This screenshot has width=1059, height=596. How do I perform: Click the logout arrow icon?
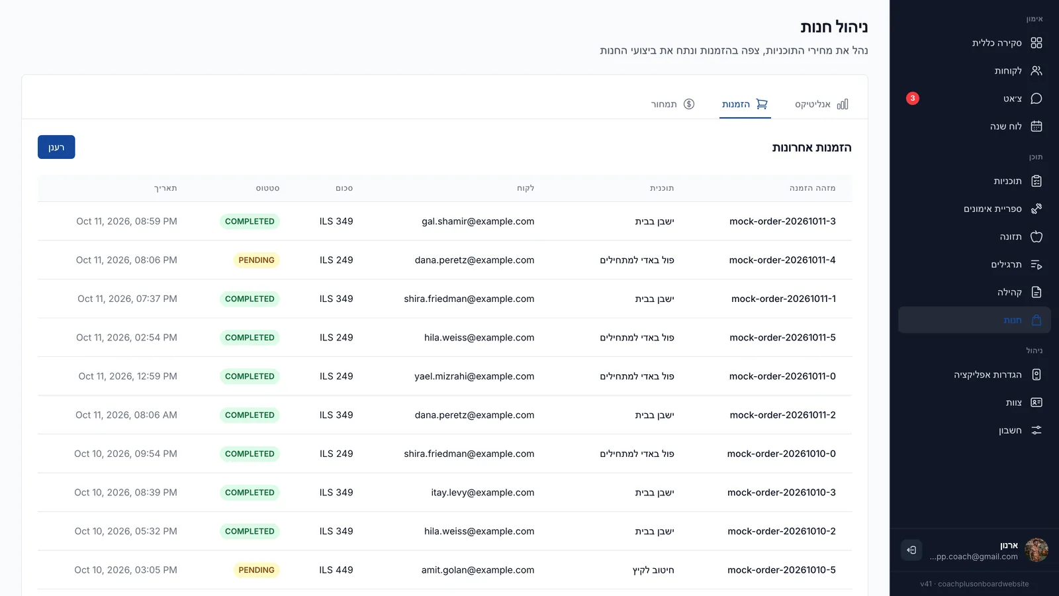911,550
